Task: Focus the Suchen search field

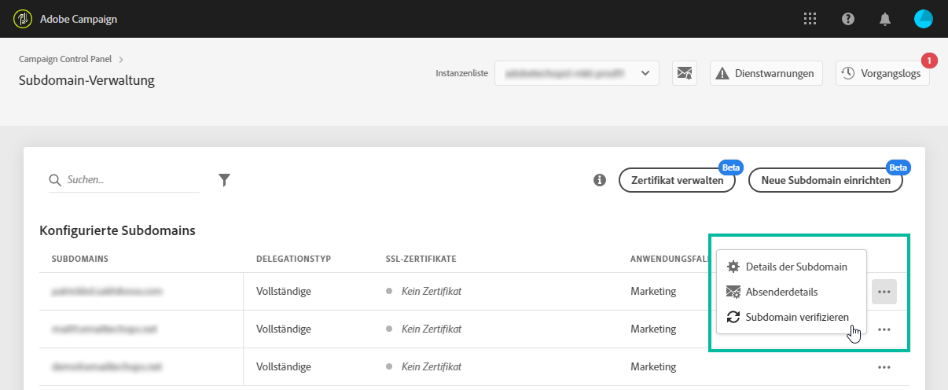Action: click(130, 180)
